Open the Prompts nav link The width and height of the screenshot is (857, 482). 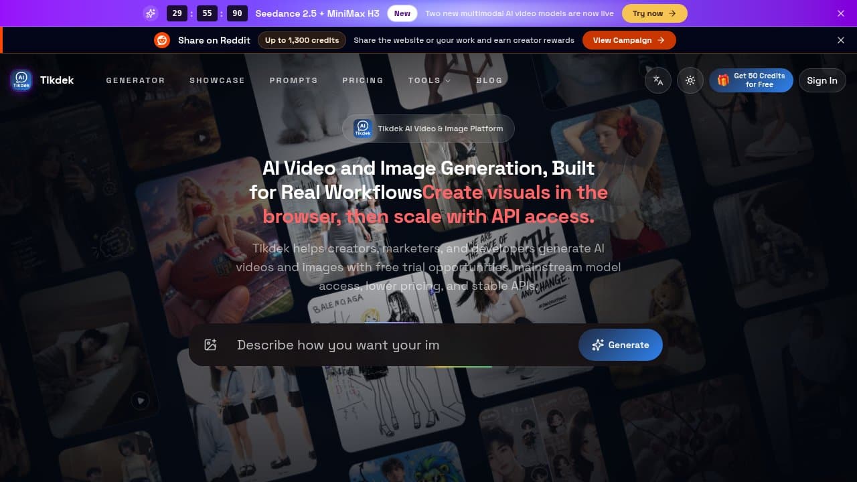click(x=293, y=80)
